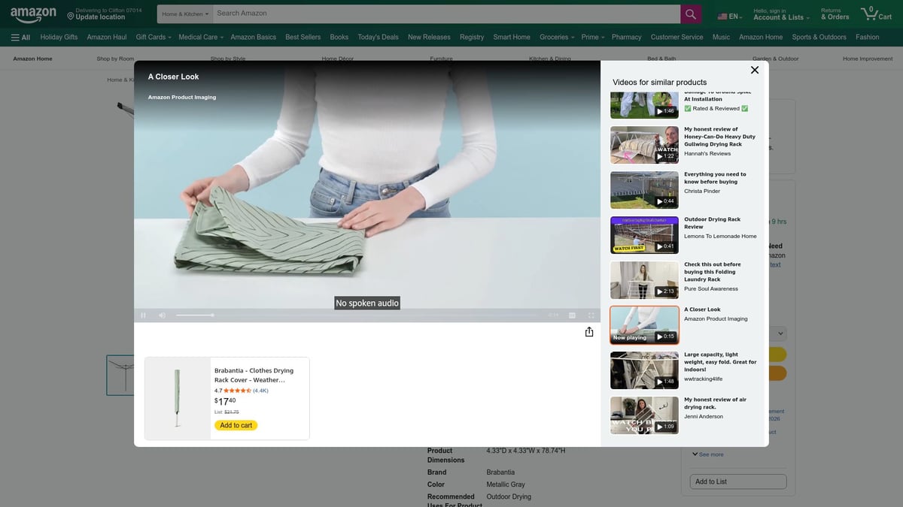Toggle closed captions on the video

click(x=572, y=315)
